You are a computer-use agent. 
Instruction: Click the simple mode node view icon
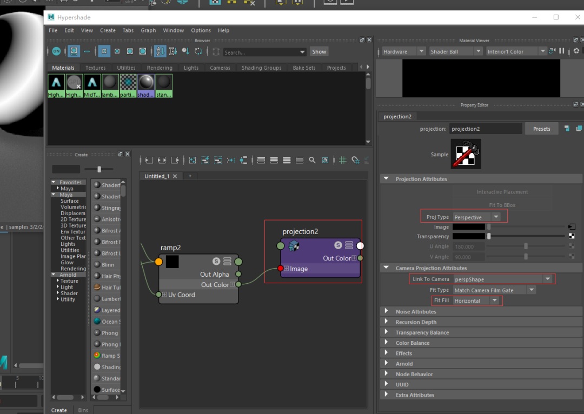click(x=261, y=160)
